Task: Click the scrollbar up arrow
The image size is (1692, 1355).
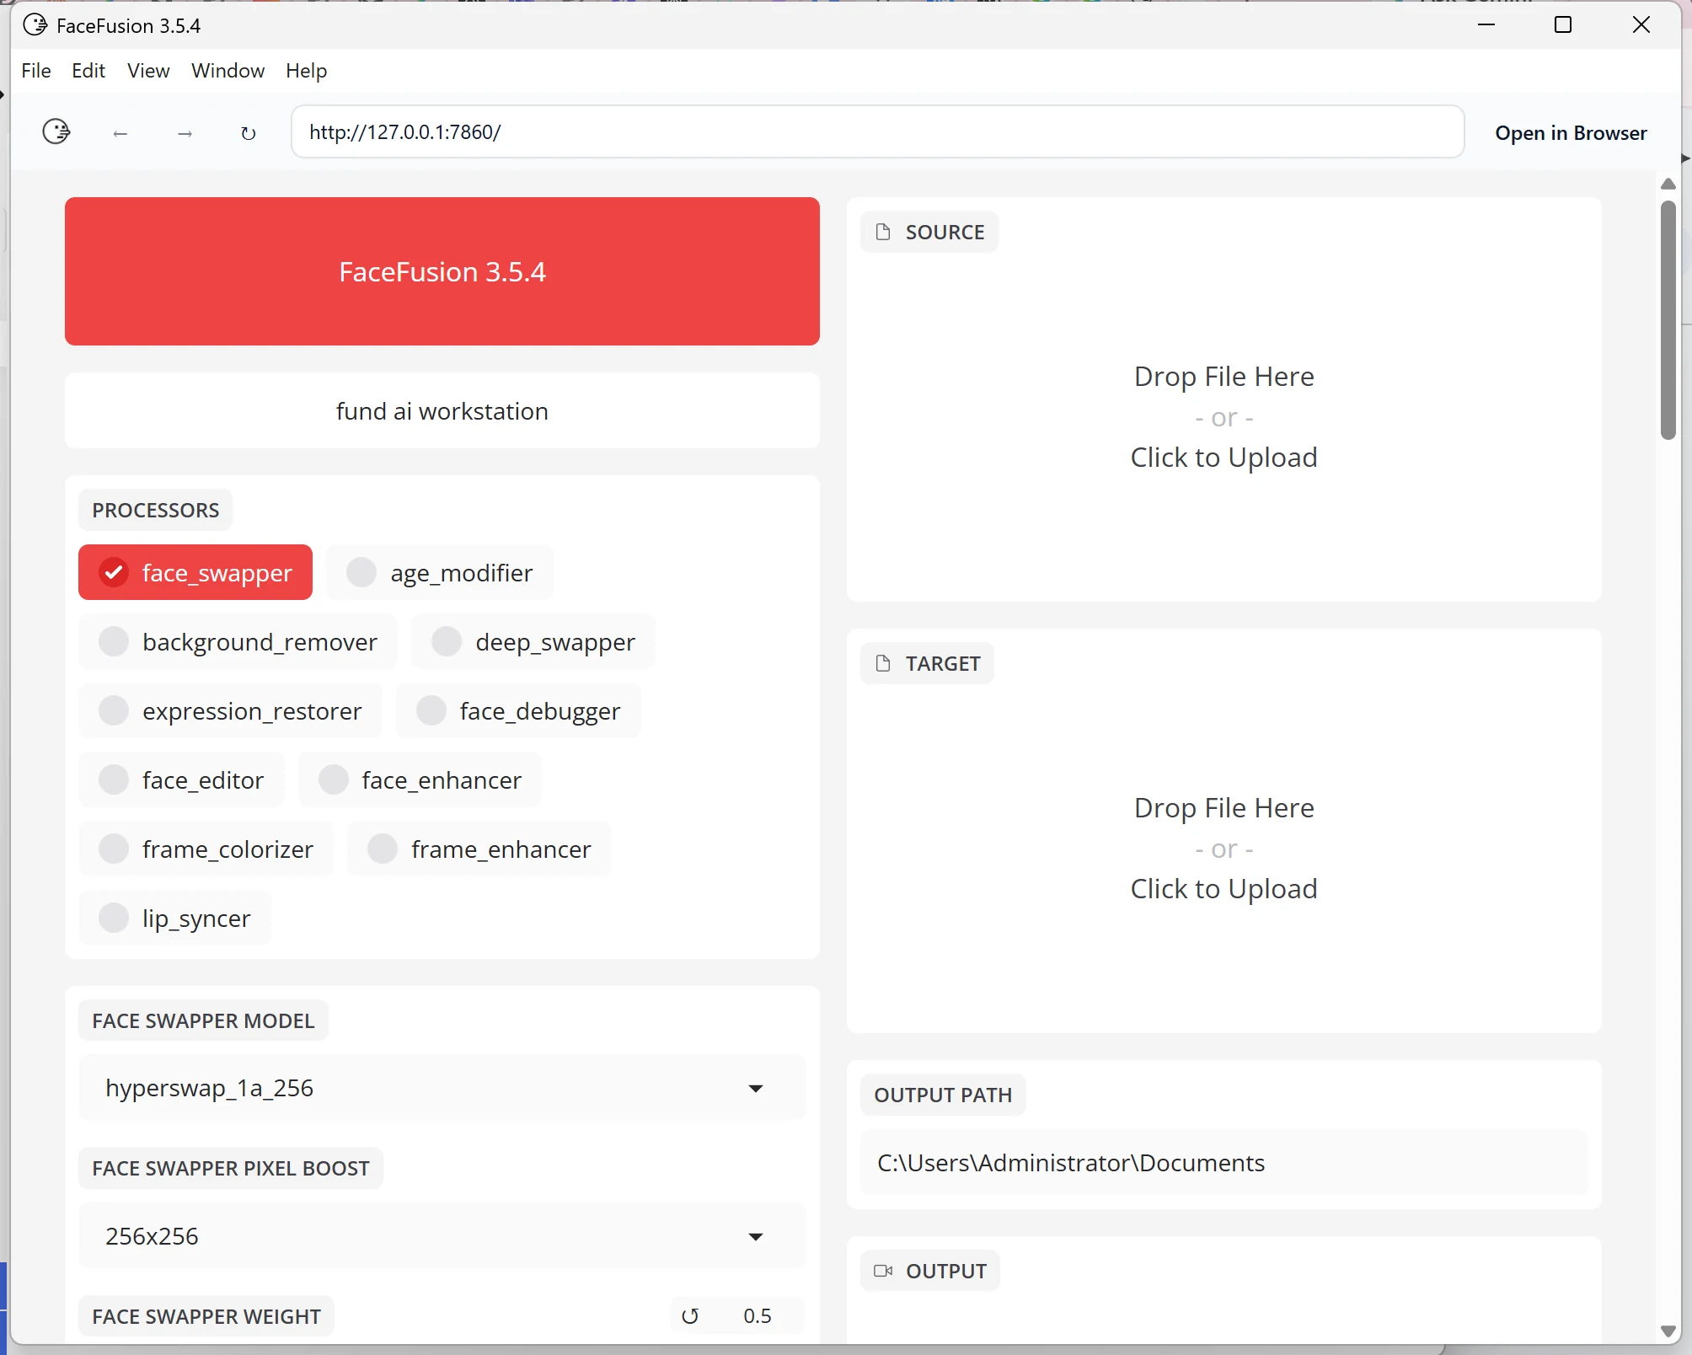Action: 1668,184
